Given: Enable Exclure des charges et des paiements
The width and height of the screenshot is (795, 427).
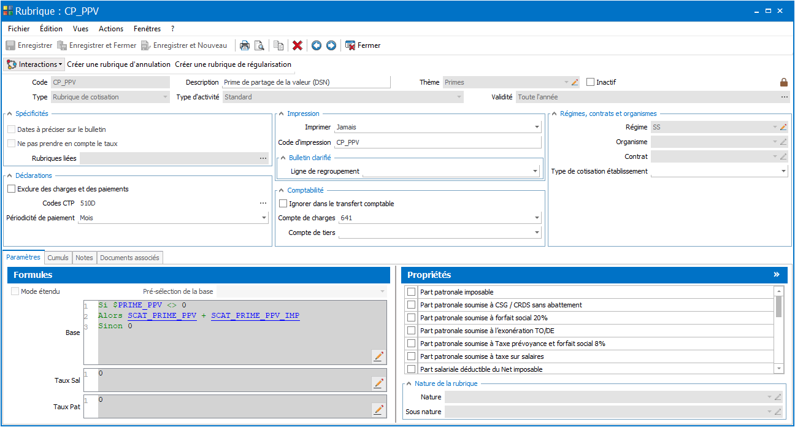Looking at the screenshot, I should coord(11,189).
